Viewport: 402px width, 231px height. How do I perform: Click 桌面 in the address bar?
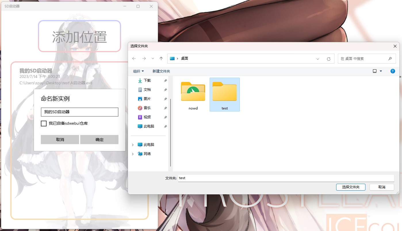click(x=184, y=58)
